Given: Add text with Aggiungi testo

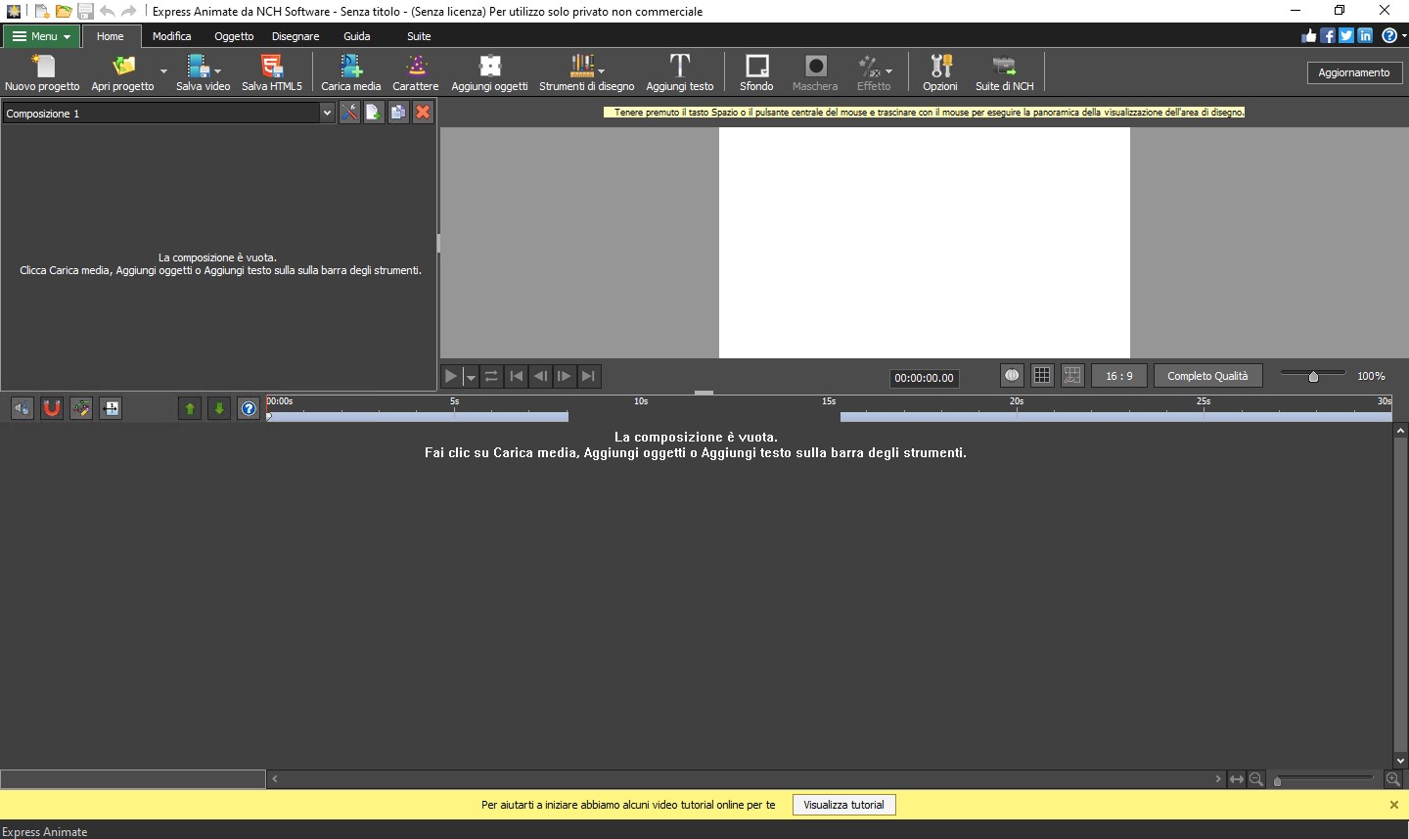Looking at the screenshot, I should pos(680,73).
